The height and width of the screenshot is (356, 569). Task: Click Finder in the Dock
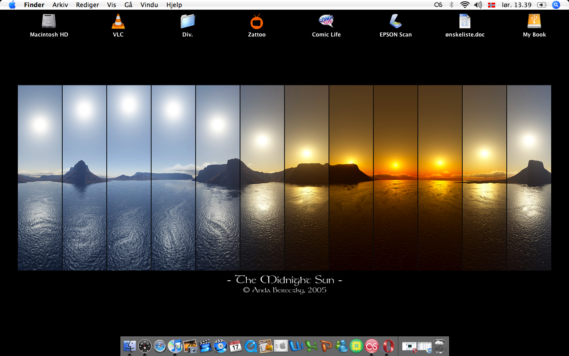tap(129, 346)
